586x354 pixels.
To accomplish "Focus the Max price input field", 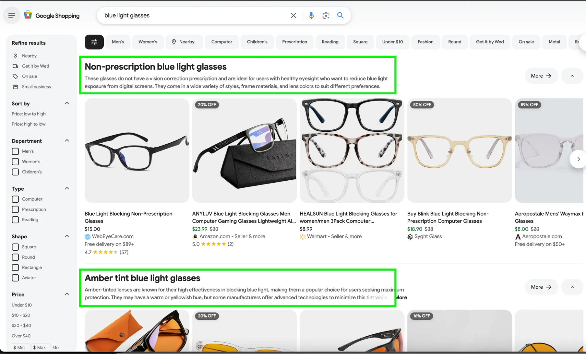I will coord(41,348).
